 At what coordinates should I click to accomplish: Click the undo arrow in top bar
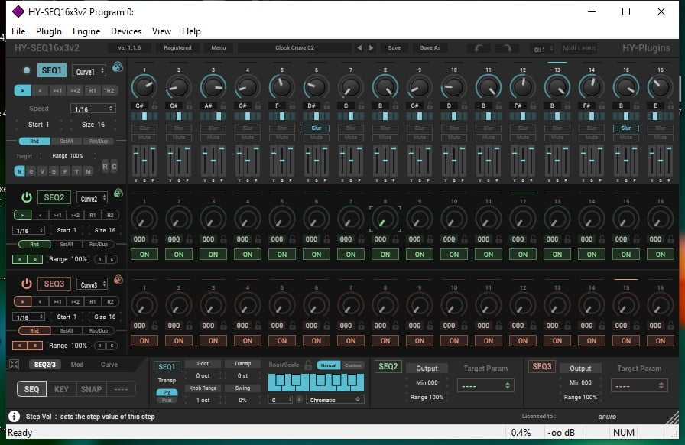[x=479, y=48]
